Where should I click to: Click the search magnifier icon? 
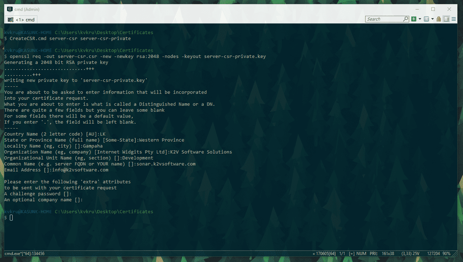(406, 19)
